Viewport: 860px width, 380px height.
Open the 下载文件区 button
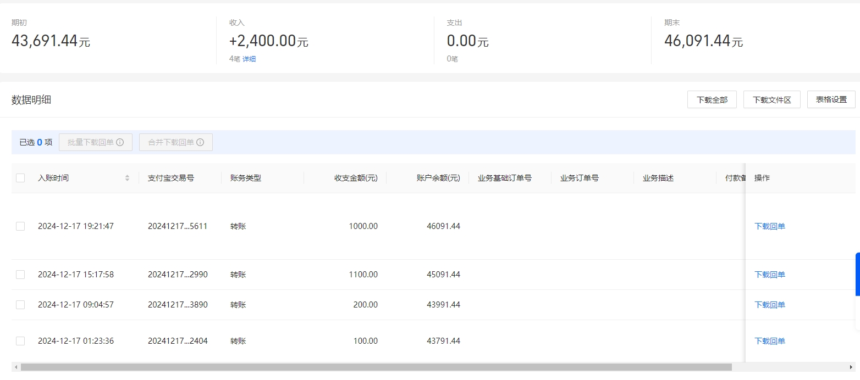772,99
